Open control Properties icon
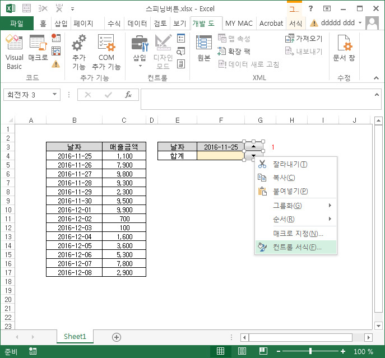This screenshot has height=358, width=385. click(181, 38)
